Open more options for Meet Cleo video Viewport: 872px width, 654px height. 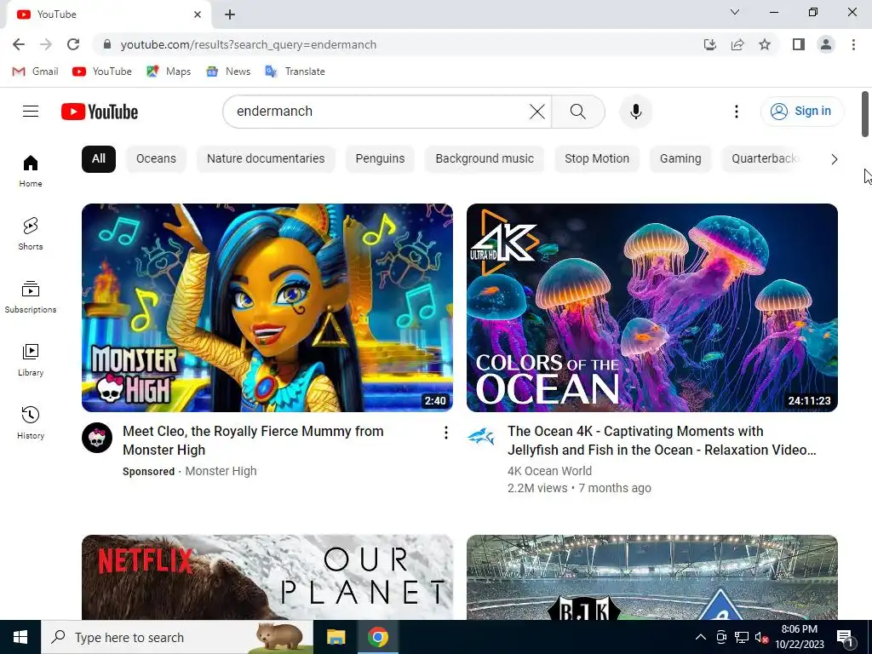(x=446, y=433)
